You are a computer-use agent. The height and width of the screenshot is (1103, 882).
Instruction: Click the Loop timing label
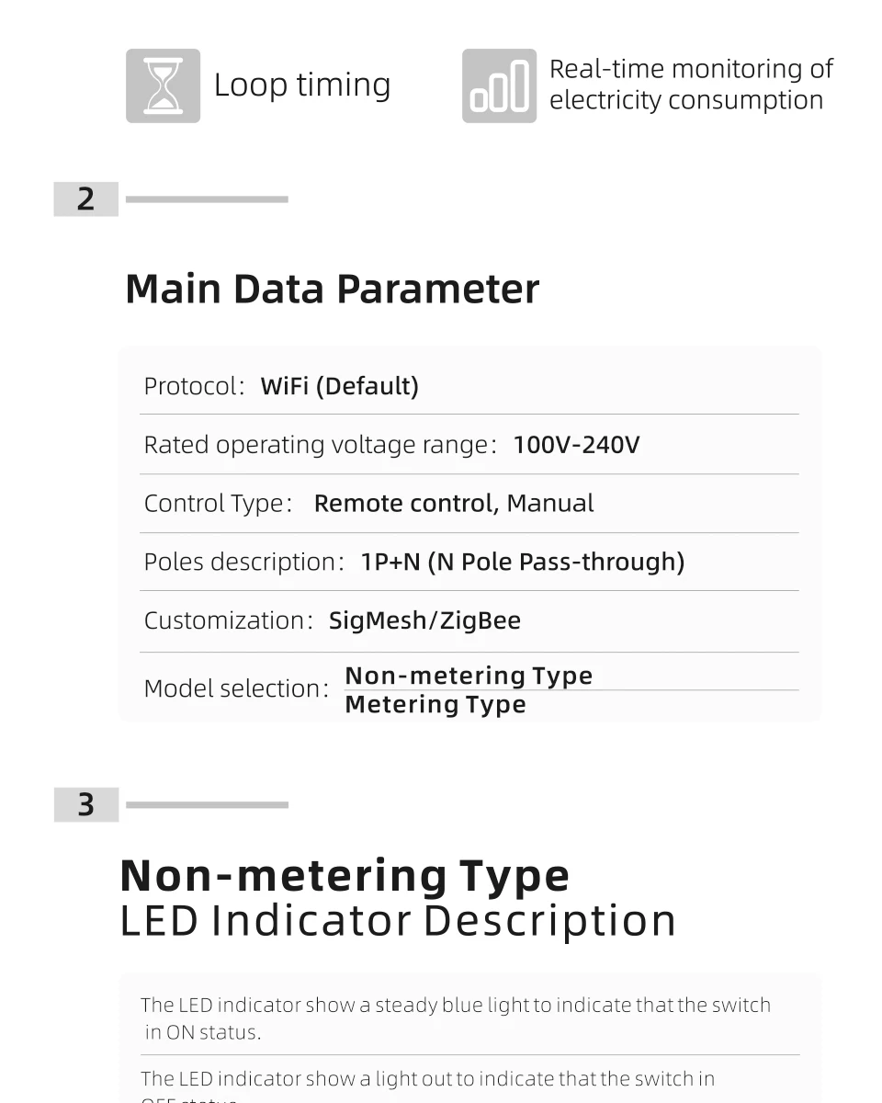pos(302,85)
